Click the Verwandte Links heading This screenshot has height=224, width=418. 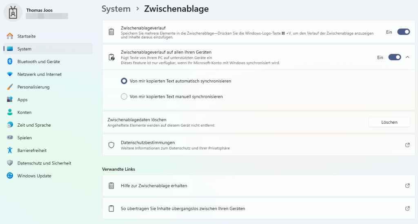coord(118,169)
